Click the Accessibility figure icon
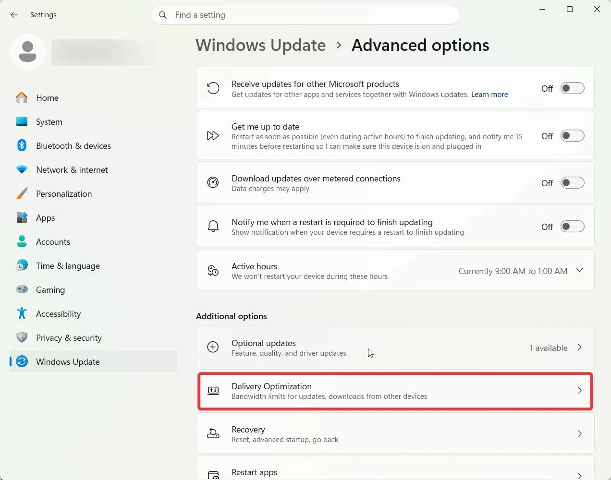 pyautogui.click(x=22, y=313)
